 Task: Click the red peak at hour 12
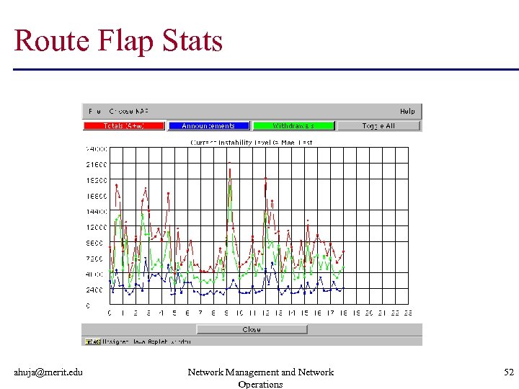(265, 179)
